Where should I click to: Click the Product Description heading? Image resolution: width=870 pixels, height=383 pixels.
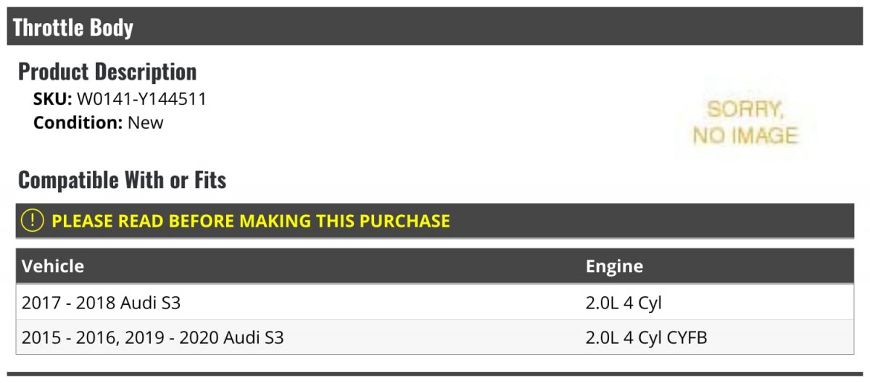(107, 72)
